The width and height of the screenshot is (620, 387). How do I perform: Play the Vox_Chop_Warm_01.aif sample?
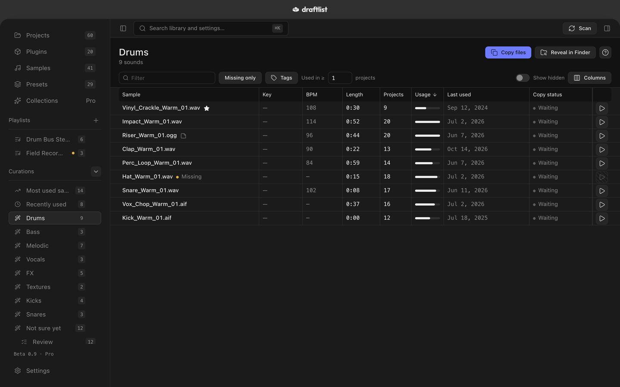pos(602,205)
